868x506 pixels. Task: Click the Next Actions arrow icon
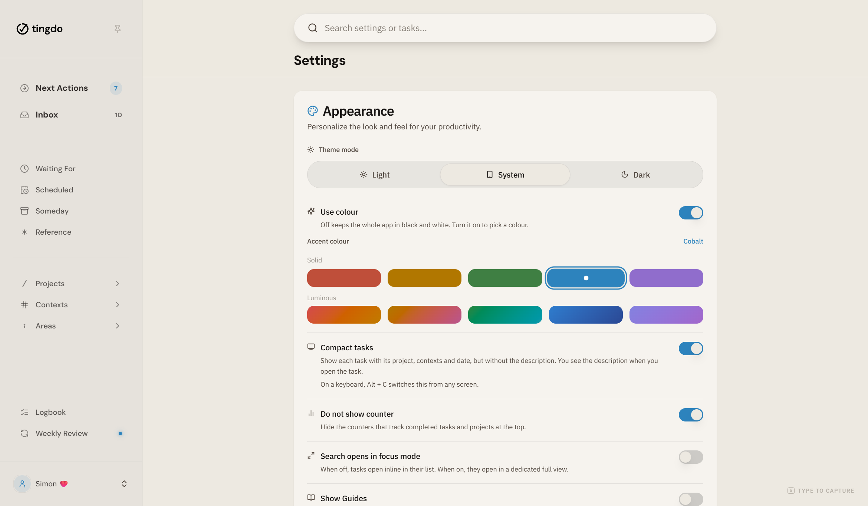(x=24, y=88)
